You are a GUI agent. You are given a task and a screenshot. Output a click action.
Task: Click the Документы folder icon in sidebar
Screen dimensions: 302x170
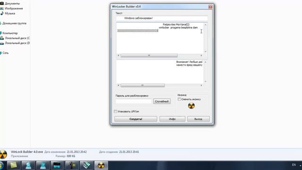pos(2,3)
